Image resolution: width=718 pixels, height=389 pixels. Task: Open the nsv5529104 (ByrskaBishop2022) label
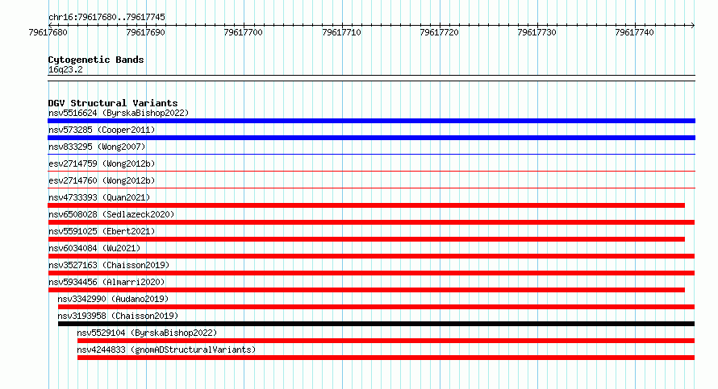[x=147, y=333]
